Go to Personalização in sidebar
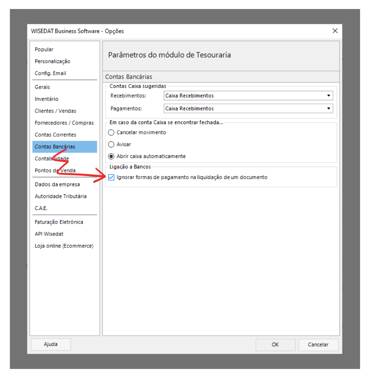The width and height of the screenshot is (369, 374). pos(53,61)
